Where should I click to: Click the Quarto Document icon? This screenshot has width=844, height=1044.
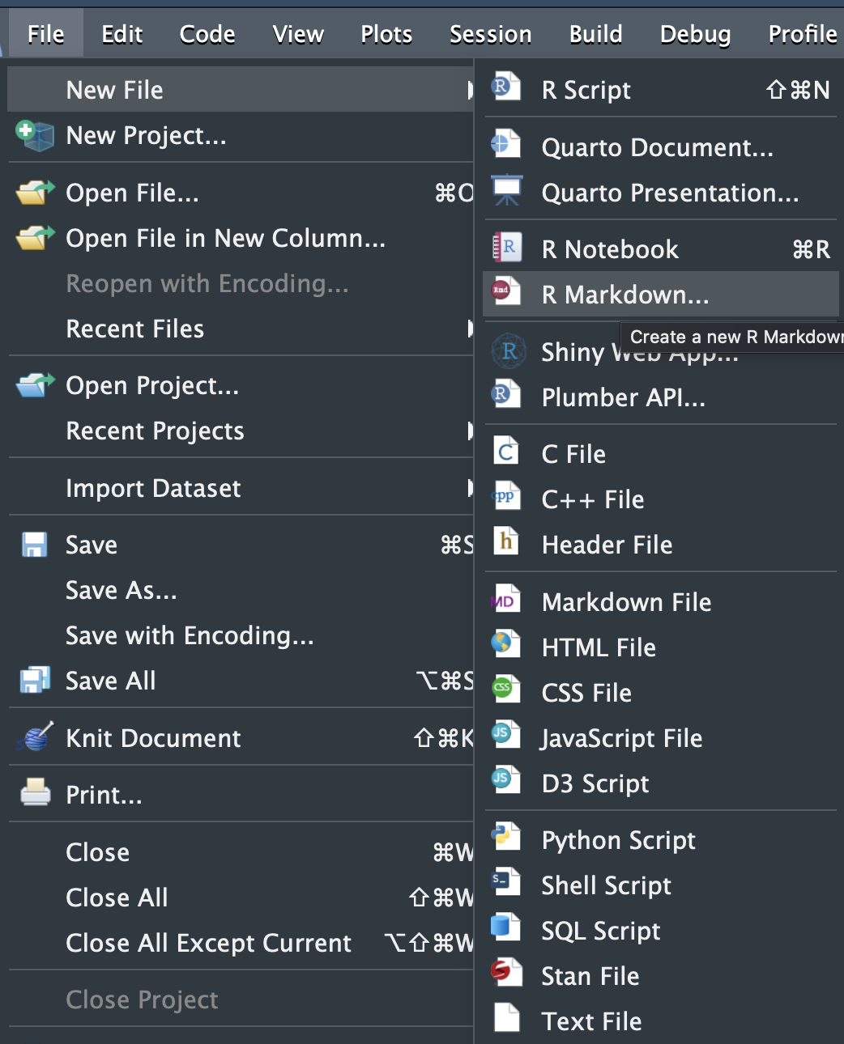pyautogui.click(x=506, y=144)
